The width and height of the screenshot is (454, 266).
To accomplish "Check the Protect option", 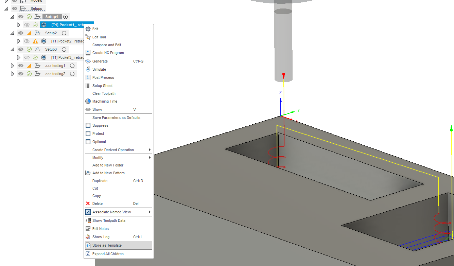I will (x=88, y=133).
